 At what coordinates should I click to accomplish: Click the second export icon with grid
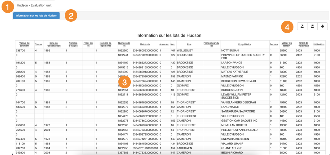(x=312, y=26)
